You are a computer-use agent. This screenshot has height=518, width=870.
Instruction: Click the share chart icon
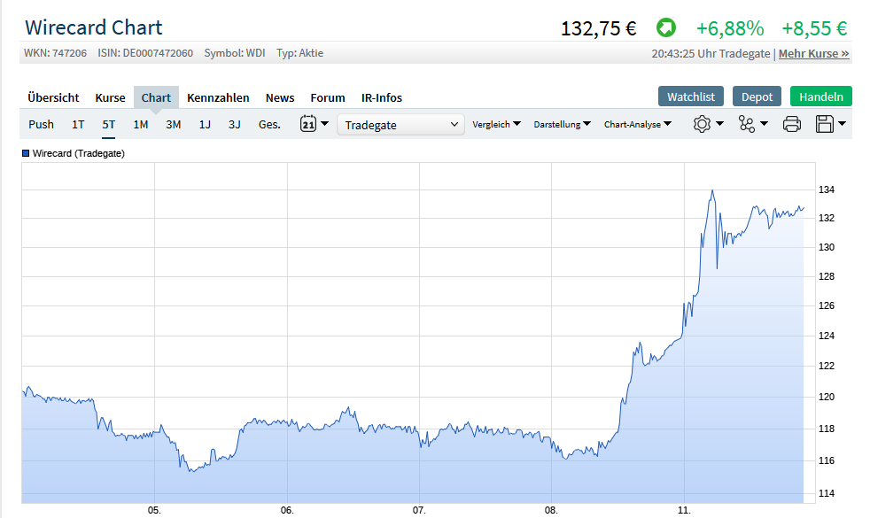(748, 124)
